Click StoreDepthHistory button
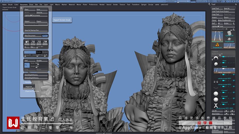 coord(36,75)
